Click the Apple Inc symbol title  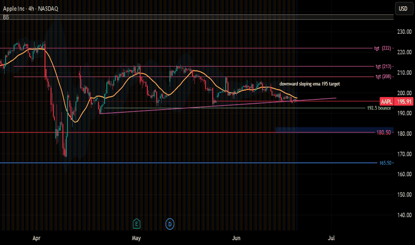pos(30,8)
